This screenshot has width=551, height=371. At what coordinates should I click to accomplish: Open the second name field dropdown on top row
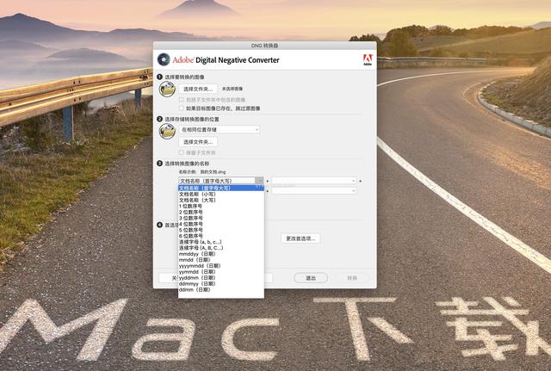coord(314,181)
